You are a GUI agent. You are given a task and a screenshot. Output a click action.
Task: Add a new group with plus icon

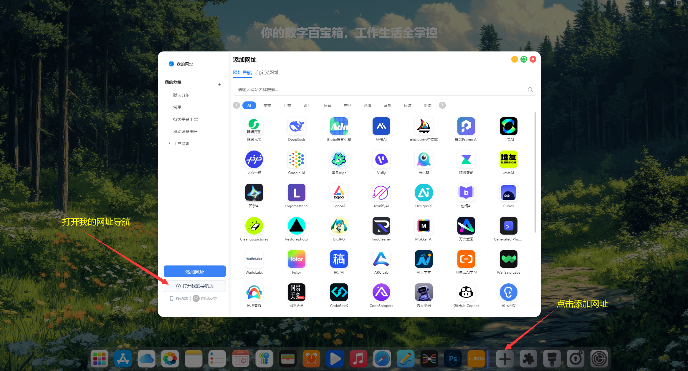220,84
